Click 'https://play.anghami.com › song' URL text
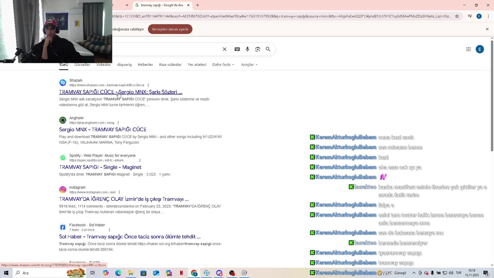 pyautogui.click(x=92, y=123)
